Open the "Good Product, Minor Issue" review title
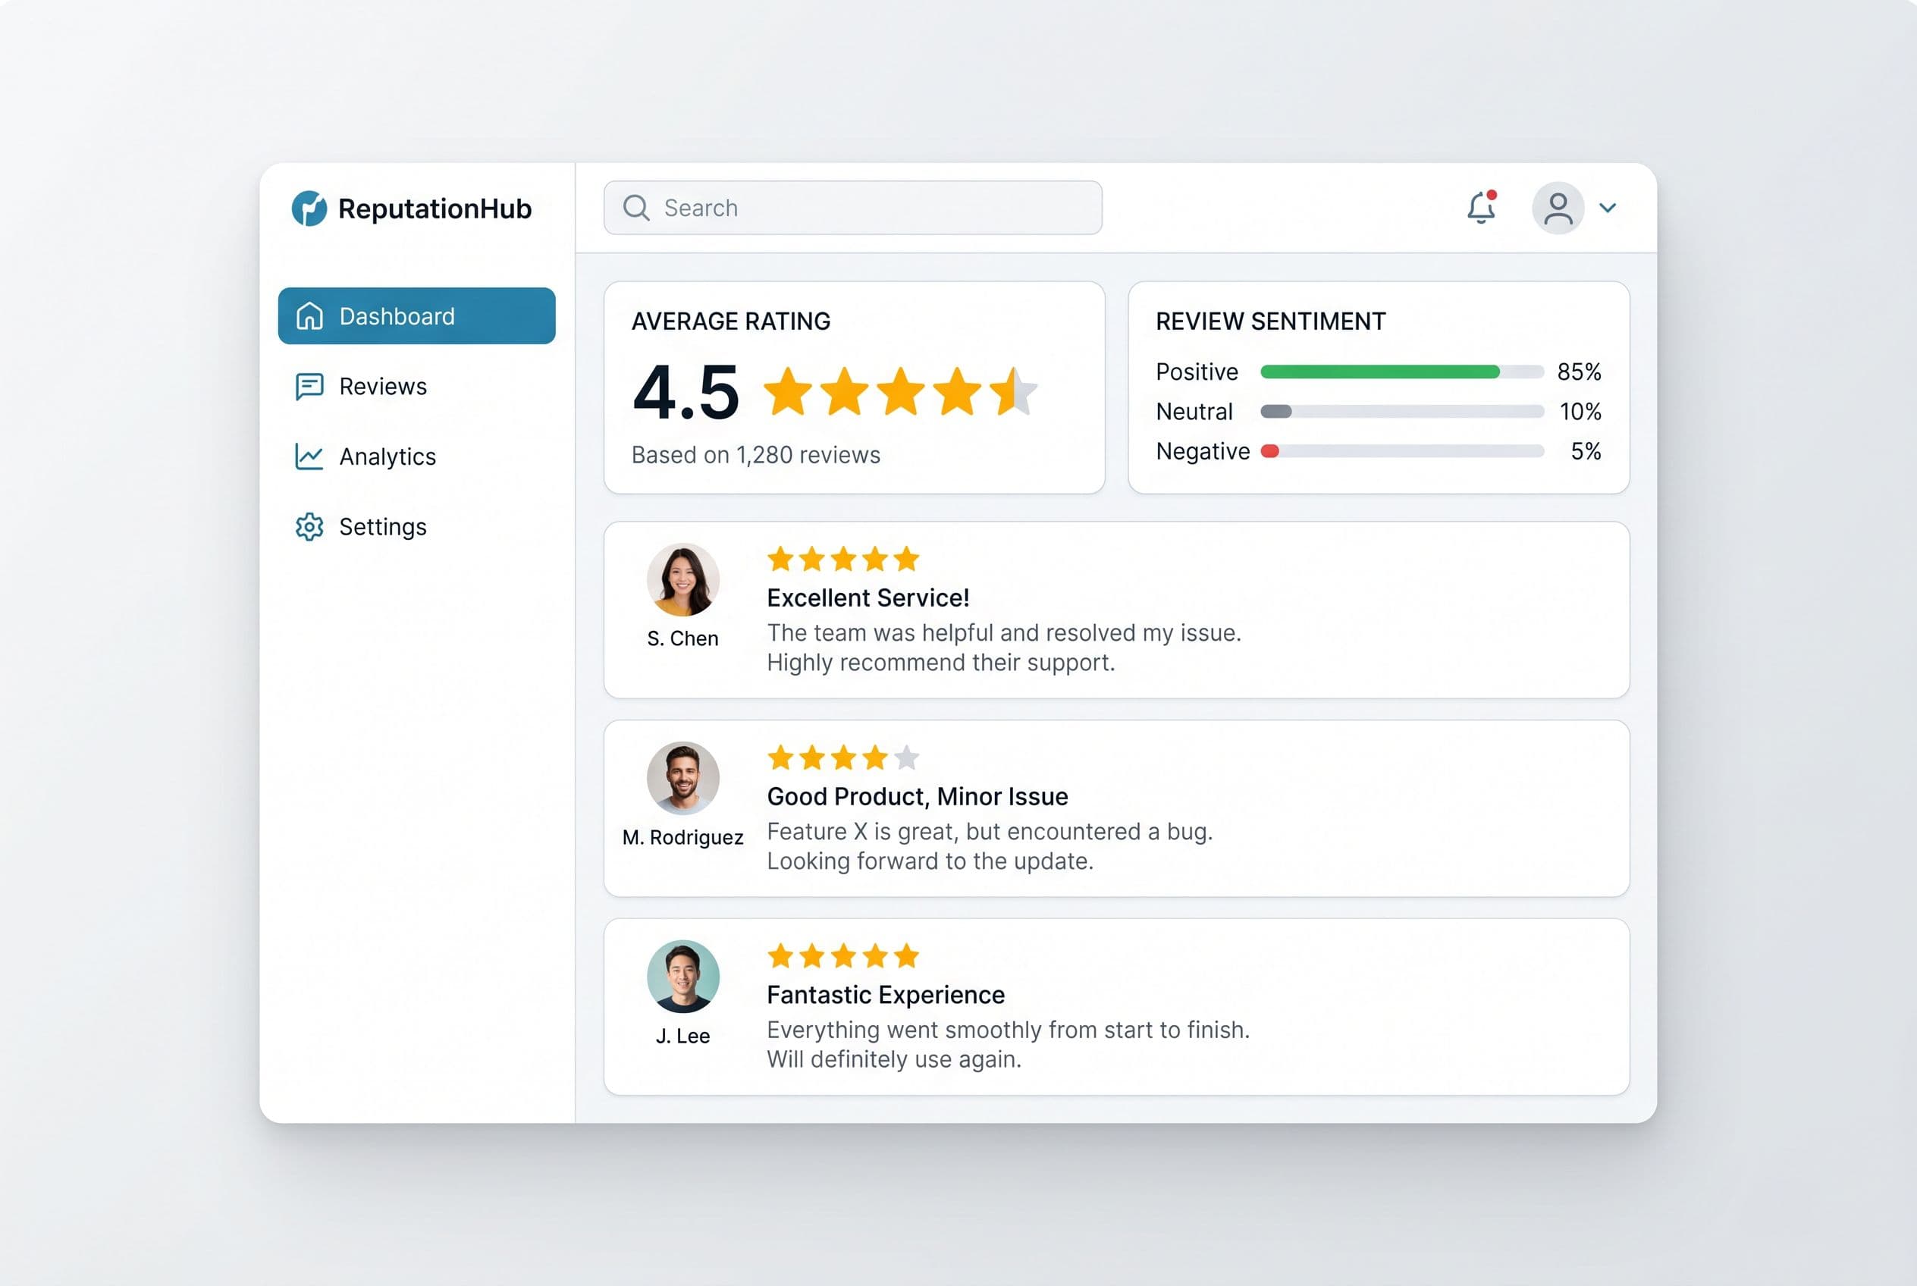Screen dimensions: 1917x1286 [917, 796]
